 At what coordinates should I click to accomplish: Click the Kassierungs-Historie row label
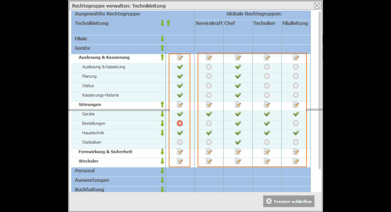pyautogui.click(x=100, y=95)
